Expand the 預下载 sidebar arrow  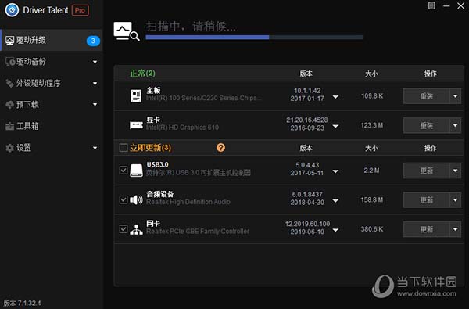click(x=95, y=105)
